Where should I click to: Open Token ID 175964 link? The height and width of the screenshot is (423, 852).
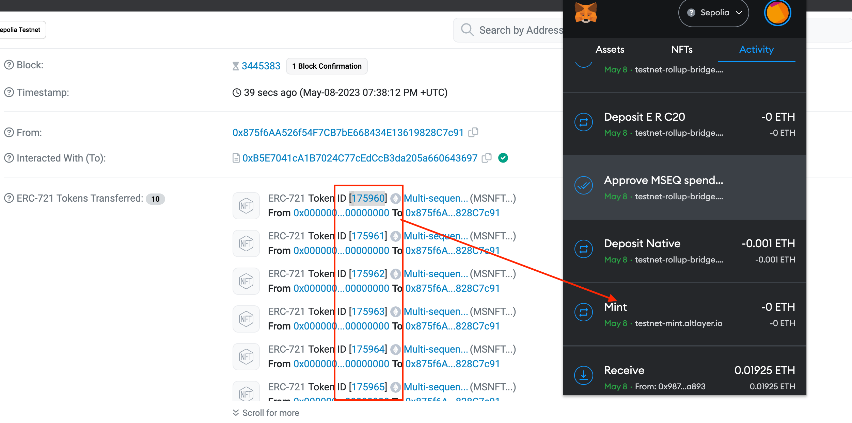tap(368, 349)
